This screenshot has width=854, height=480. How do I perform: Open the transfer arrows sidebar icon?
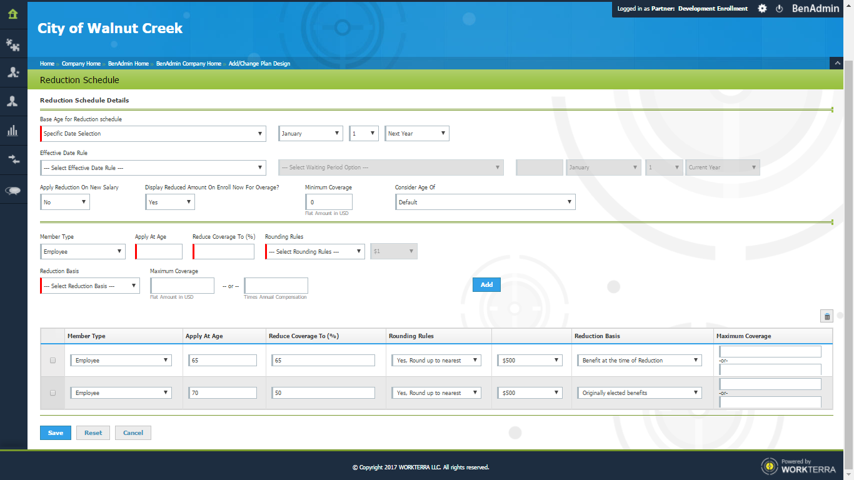click(13, 159)
